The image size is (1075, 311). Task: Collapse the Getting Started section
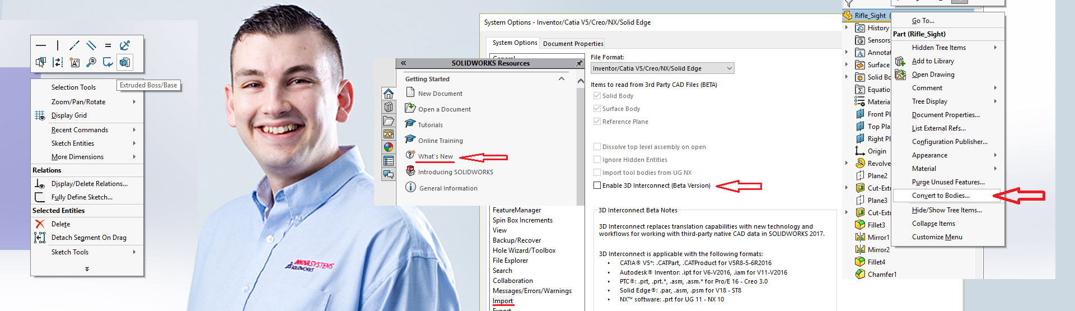562,79
